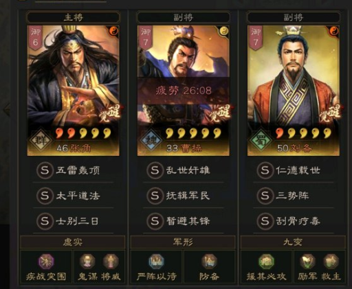Screen dimensions: 352x289
Task: Open the 军形 tactics header
Action: tap(183, 242)
